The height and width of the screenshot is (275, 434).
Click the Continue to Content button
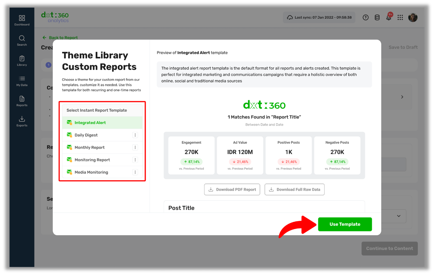(390, 249)
